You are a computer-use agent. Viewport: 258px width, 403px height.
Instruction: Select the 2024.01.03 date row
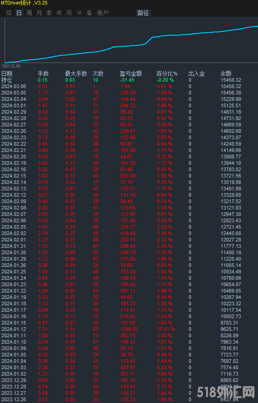(x=14, y=367)
